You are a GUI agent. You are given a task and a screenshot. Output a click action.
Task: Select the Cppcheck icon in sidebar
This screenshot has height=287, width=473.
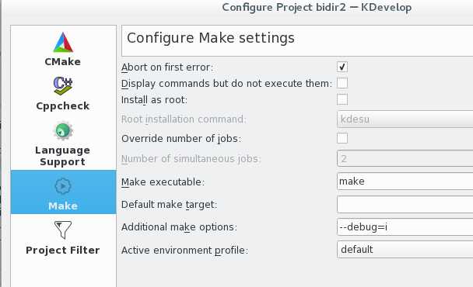pos(63,86)
